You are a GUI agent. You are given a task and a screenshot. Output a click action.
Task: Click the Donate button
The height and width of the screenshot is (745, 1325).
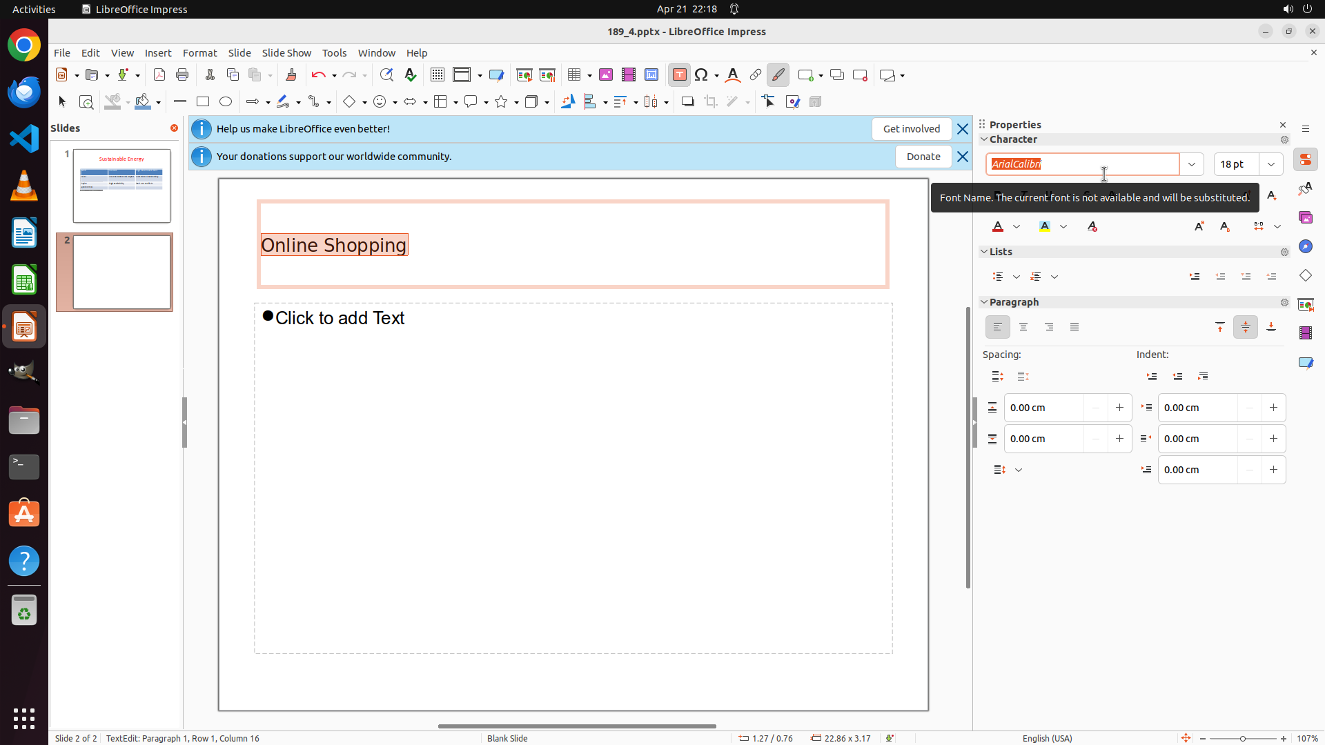tap(923, 157)
